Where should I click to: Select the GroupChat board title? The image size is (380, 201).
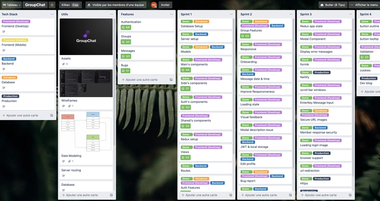pos(35,5)
